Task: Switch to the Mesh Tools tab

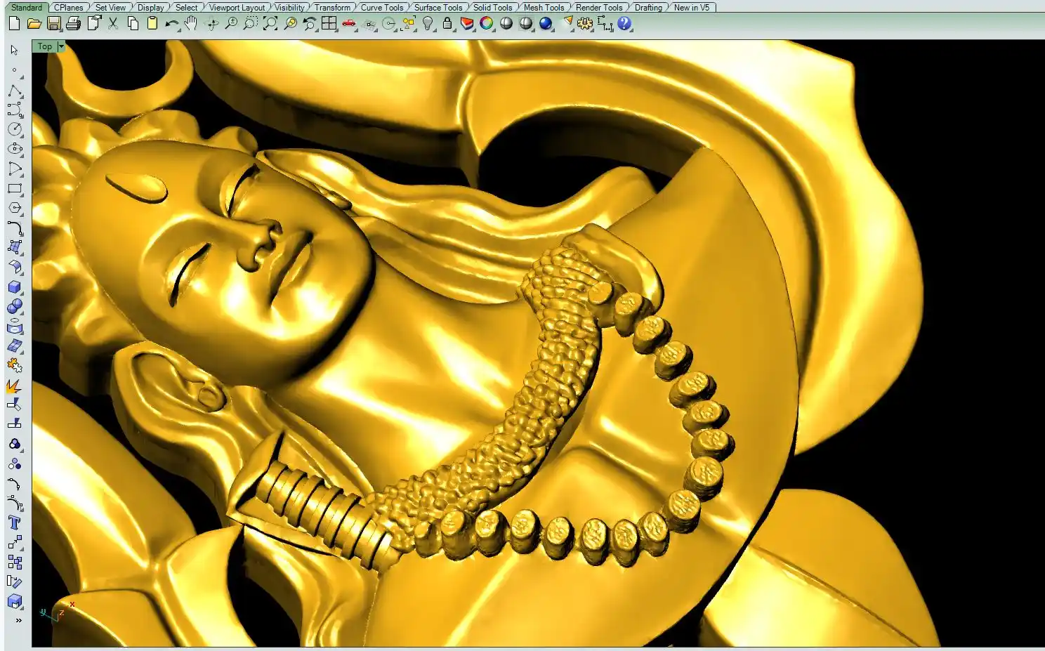Action: pyautogui.click(x=544, y=7)
